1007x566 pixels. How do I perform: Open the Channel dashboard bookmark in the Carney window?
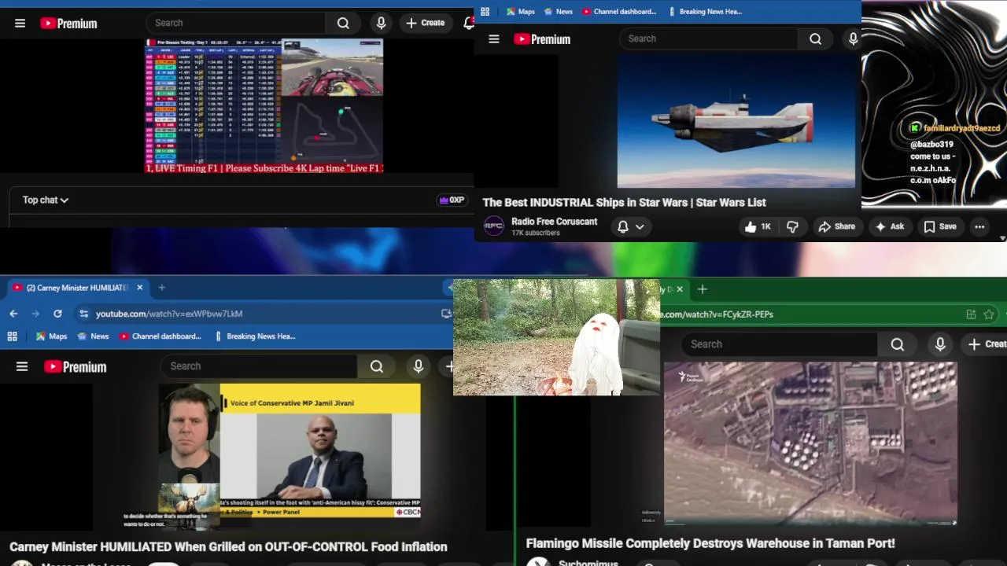[160, 336]
